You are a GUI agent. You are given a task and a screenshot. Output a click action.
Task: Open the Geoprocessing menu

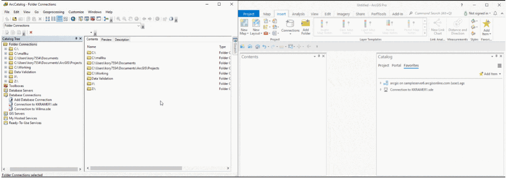[53, 12]
